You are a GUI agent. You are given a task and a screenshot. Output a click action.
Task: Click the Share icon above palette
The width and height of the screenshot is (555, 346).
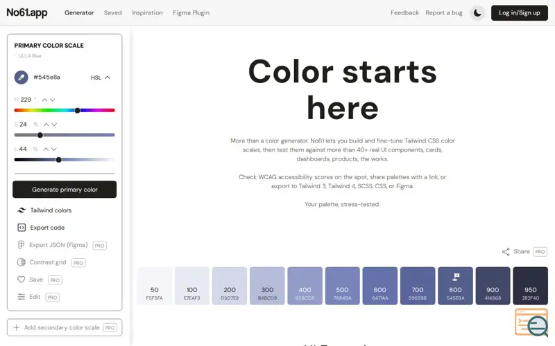(x=506, y=251)
